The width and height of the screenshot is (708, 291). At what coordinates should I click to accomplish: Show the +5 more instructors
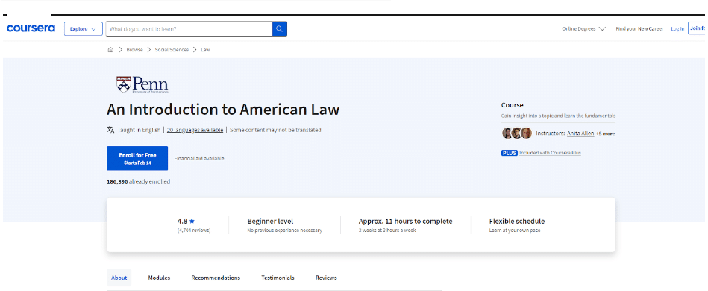tap(606, 134)
